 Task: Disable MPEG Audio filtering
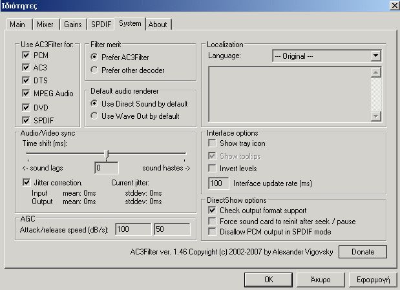[26, 94]
